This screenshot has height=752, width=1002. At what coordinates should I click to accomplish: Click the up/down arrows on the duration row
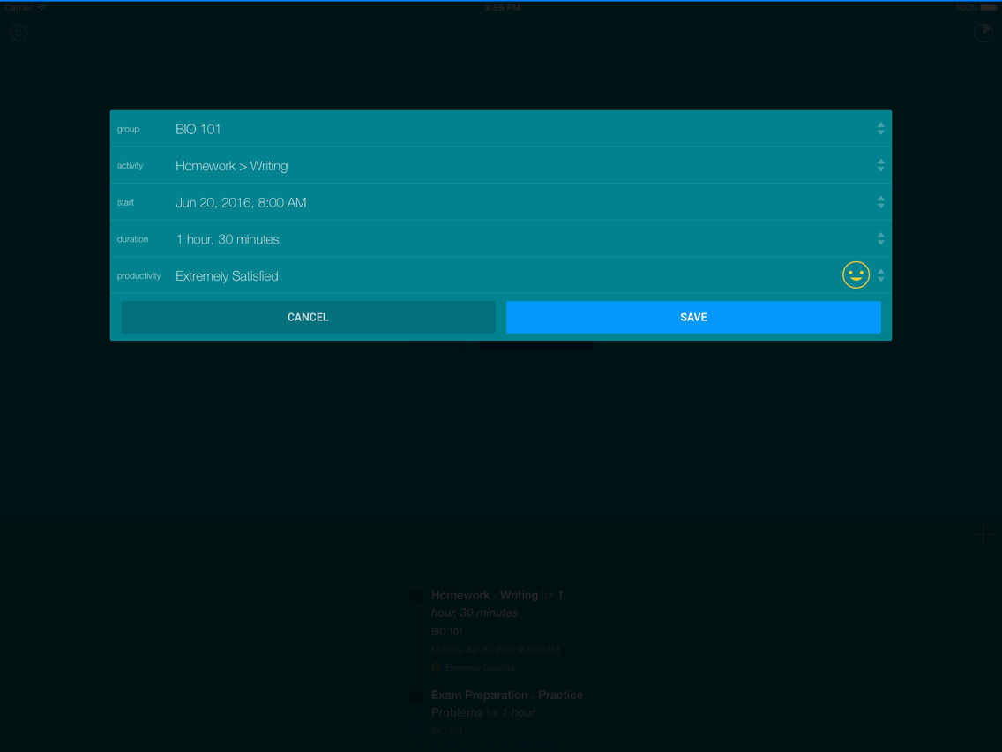click(x=880, y=239)
